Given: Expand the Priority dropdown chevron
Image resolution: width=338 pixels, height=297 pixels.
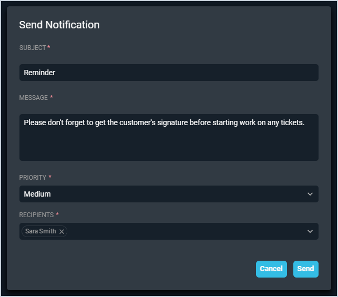Looking at the screenshot, I should [x=310, y=194].
